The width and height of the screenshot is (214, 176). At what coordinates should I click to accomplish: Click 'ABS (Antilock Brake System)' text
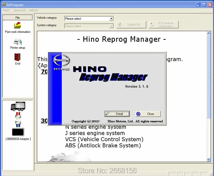103,146
